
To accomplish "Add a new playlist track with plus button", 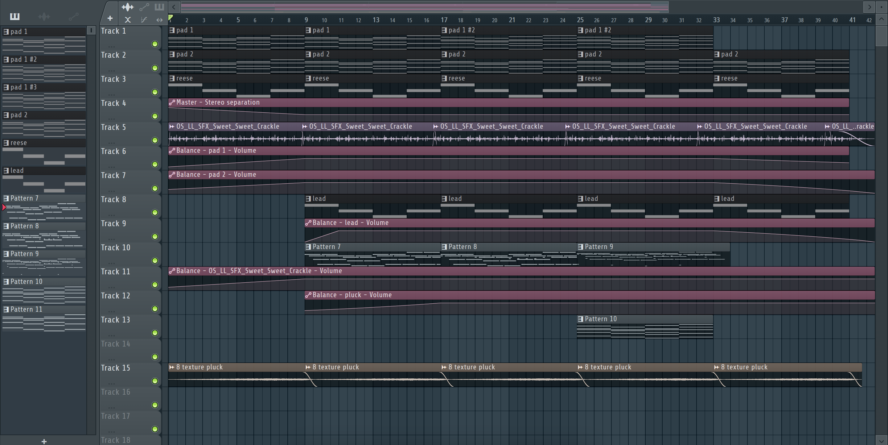I will pyautogui.click(x=110, y=18).
